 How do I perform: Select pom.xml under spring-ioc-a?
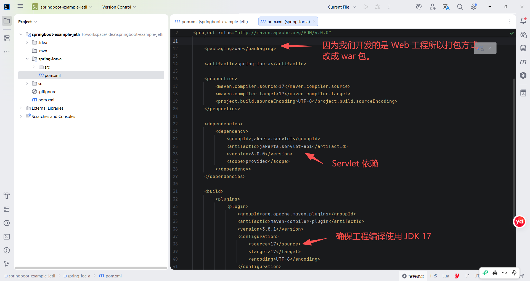tap(91, 75)
